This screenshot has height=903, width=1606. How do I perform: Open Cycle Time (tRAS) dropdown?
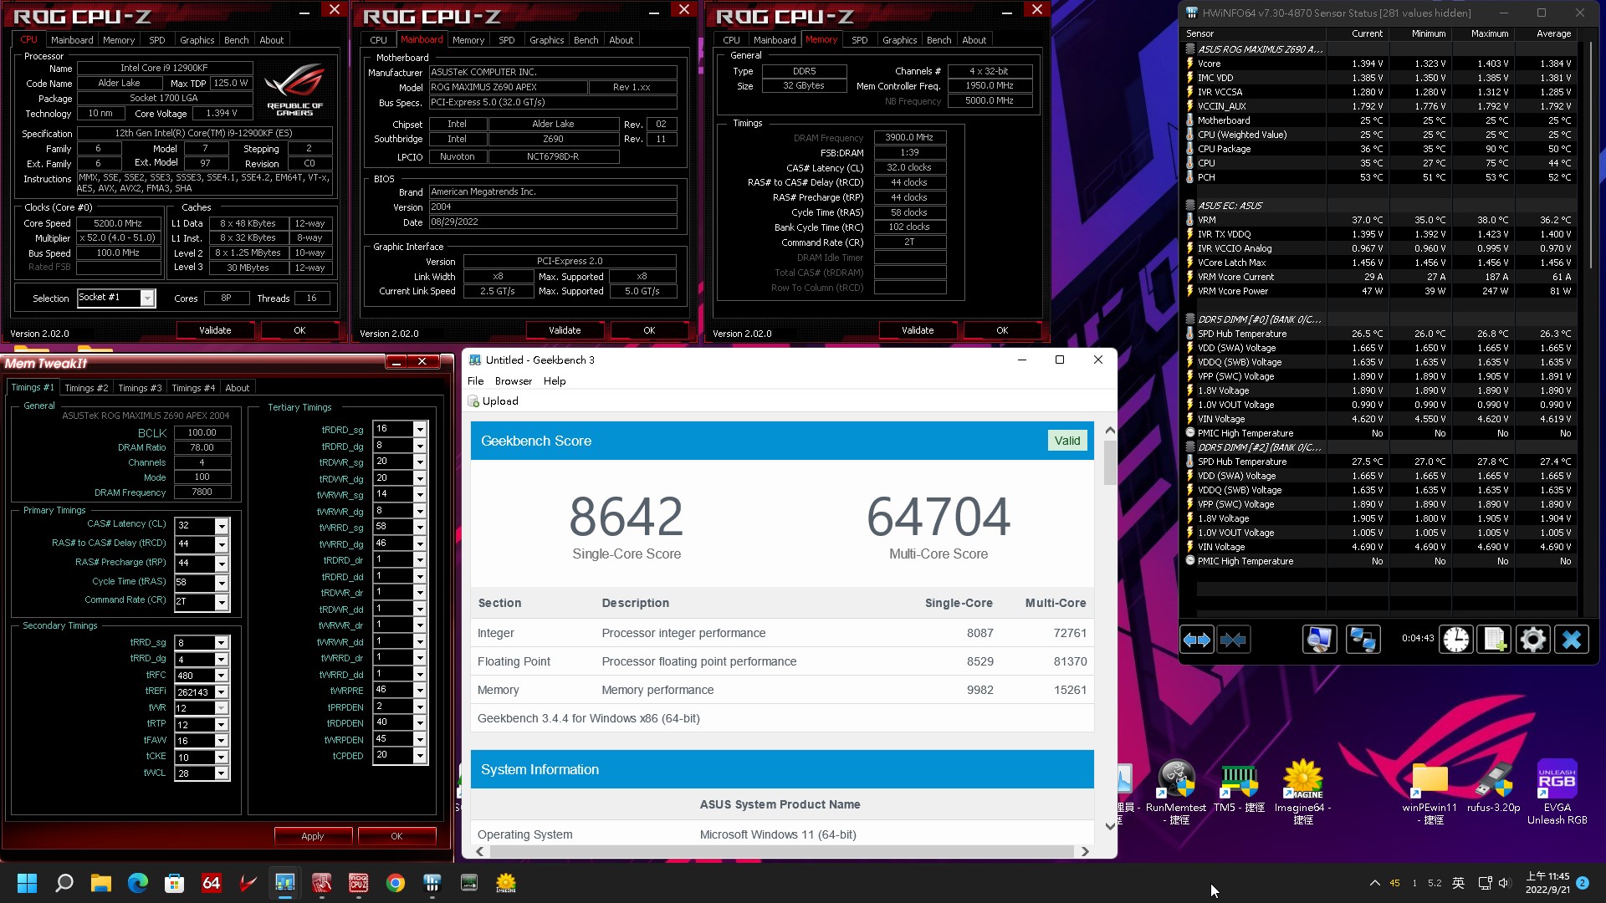(222, 583)
